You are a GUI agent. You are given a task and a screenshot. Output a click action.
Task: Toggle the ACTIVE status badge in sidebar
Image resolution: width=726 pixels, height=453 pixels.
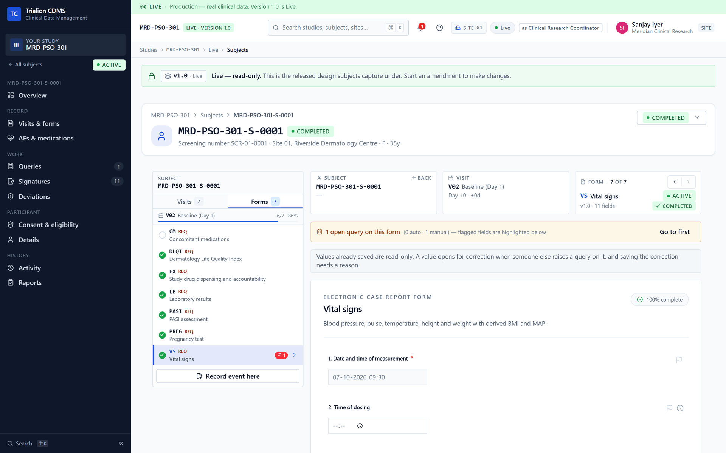[109, 65]
